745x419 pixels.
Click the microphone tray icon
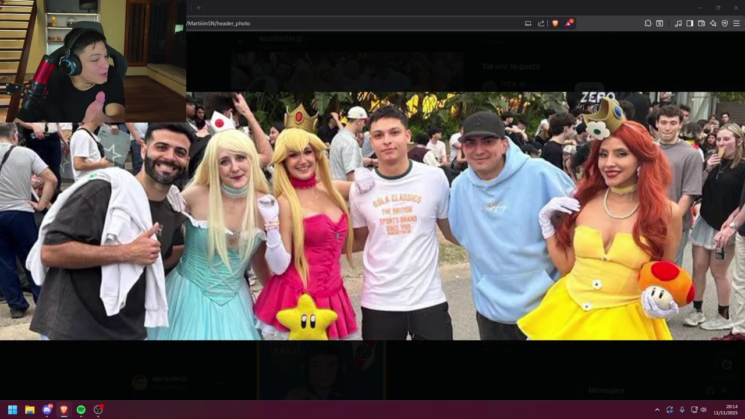point(682,410)
